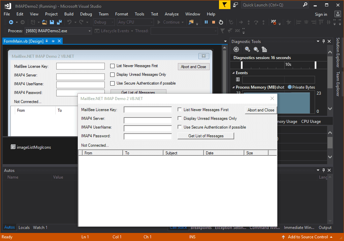Click the Step Out icon
This screenshot has height=241, width=344.
263,22
